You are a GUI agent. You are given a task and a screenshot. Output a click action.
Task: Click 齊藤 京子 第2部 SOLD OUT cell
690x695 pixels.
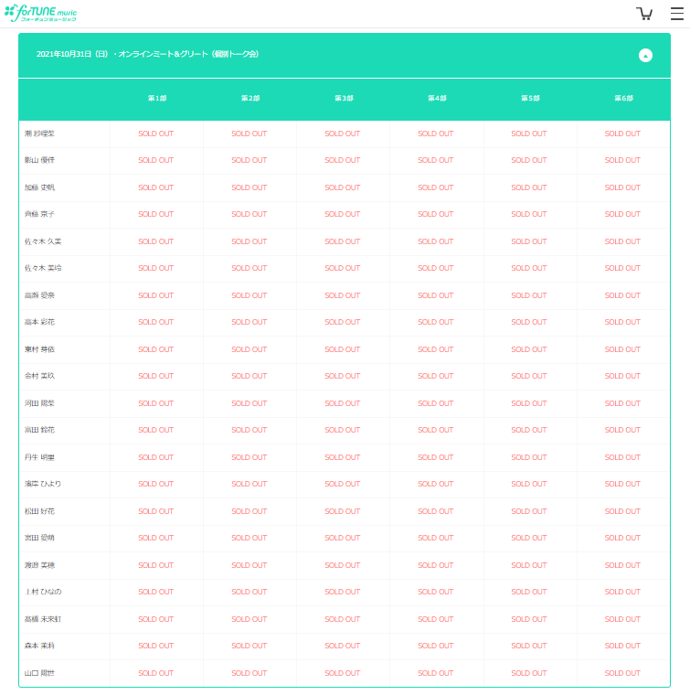pos(249,214)
